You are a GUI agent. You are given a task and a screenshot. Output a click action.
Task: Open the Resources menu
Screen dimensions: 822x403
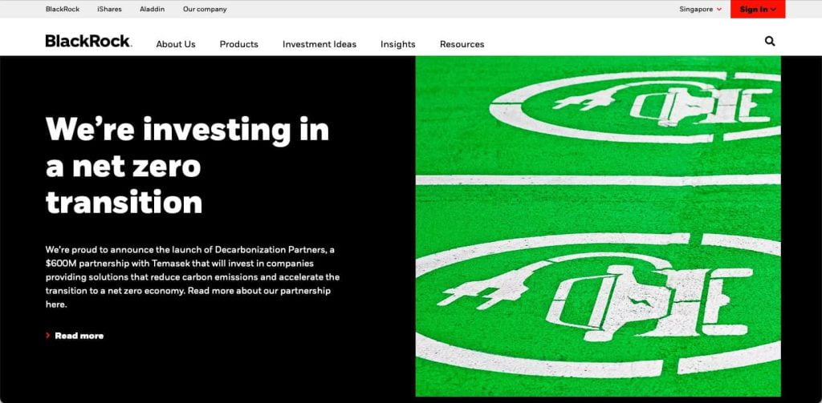pyautogui.click(x=462, y=45)
